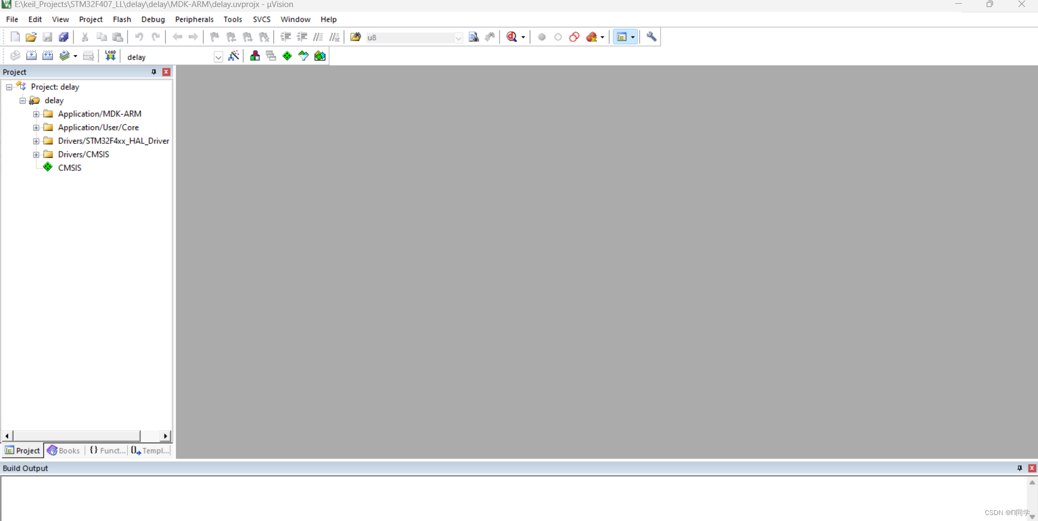Start the debug session with the magnifier d icon

(511, 37)
